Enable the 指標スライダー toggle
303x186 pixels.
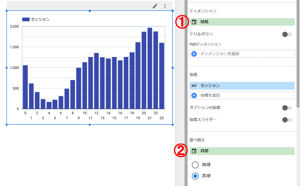(287, 120)
